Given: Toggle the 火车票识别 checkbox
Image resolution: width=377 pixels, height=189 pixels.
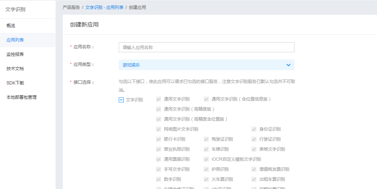Looking at the screenshot, I should pos(206,179).
